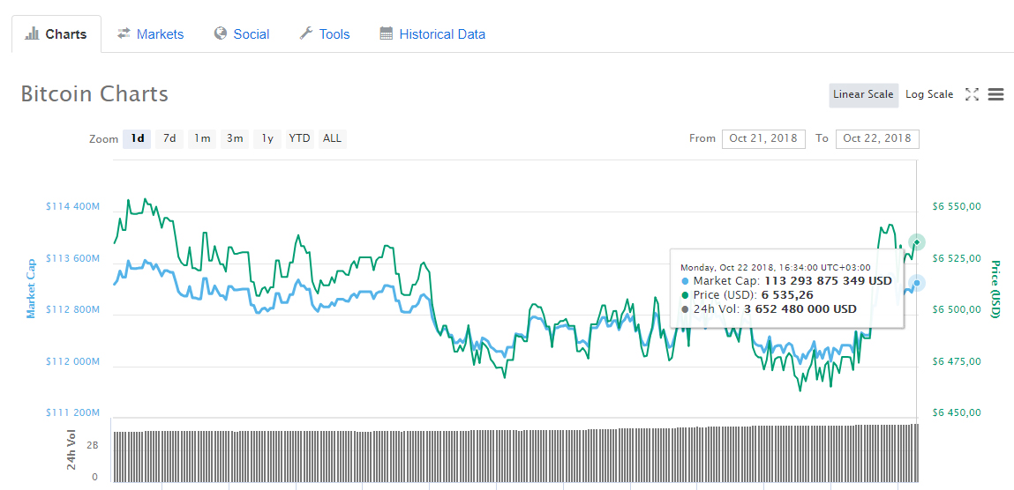Click the $6 500,00 price axis value
This screenshot has width=1014, height=490.
coord(958,310)
